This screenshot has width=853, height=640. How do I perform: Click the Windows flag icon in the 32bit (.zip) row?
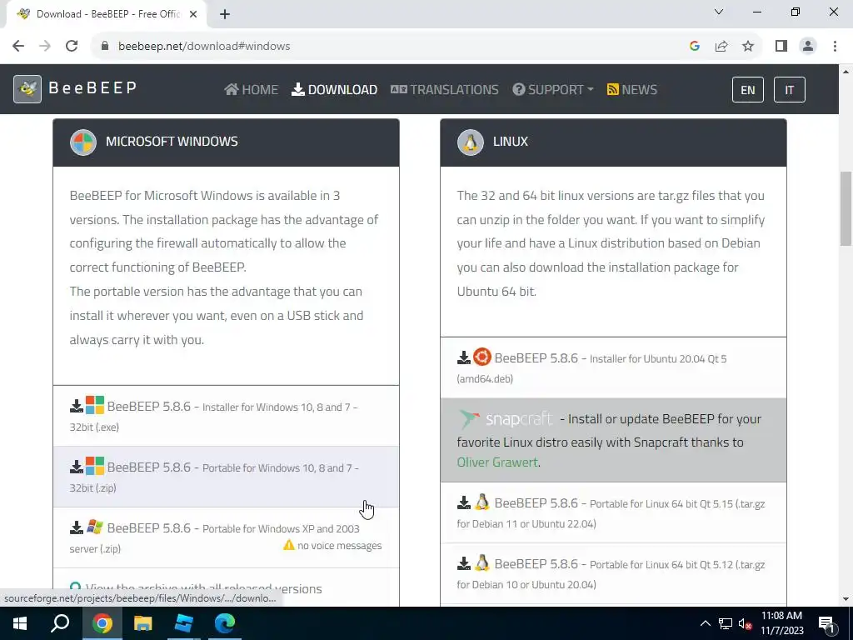click(x=95, y=467)
